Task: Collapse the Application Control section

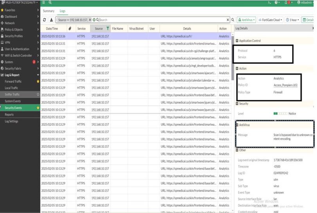Action: (x=237, y=41)
